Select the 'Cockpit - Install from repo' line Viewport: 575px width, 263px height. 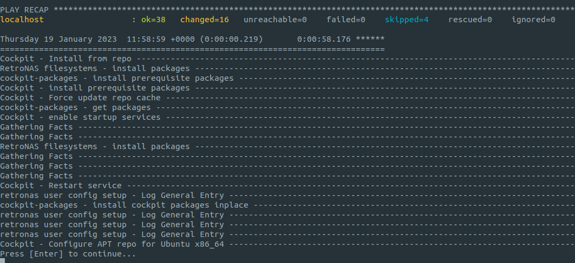pyautogui.click(x=66, y=59)
